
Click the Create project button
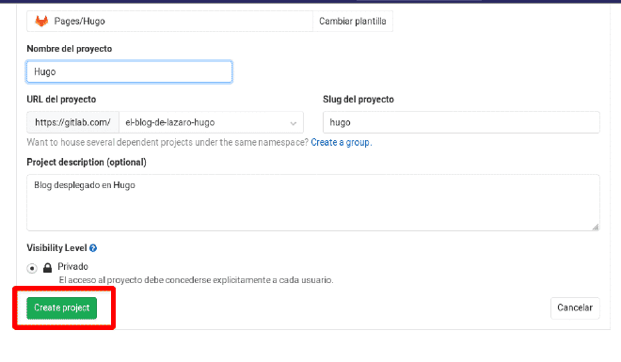(62, 307)
